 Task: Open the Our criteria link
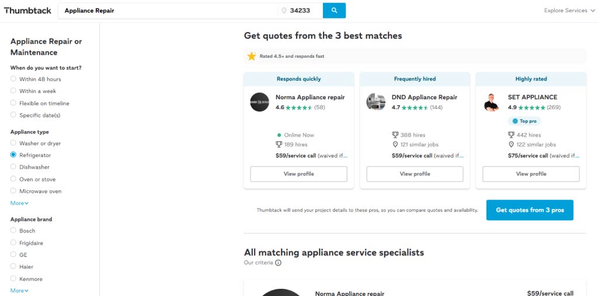pyautogui.click(x=259, y=263)
